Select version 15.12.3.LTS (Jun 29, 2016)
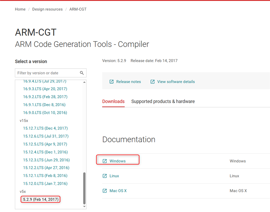 tap(46, 160)
